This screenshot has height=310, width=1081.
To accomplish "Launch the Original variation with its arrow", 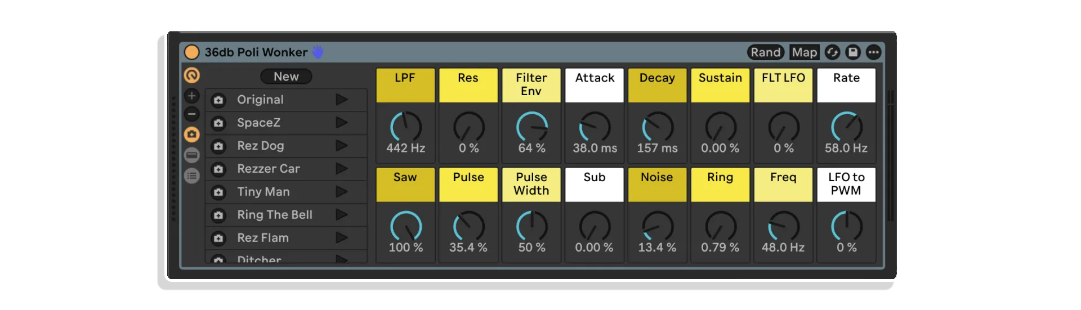I will [342, 100].
